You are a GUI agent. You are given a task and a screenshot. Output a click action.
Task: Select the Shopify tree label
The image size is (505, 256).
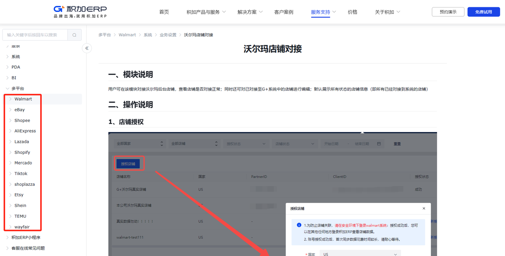pos(22,152)
